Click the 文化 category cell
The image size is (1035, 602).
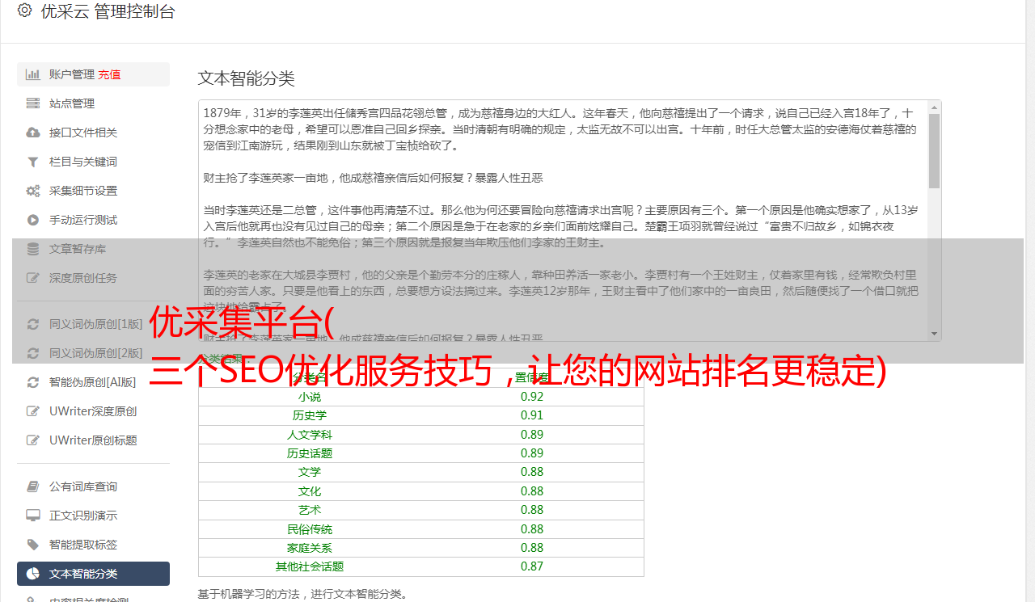tap(309, 491)
